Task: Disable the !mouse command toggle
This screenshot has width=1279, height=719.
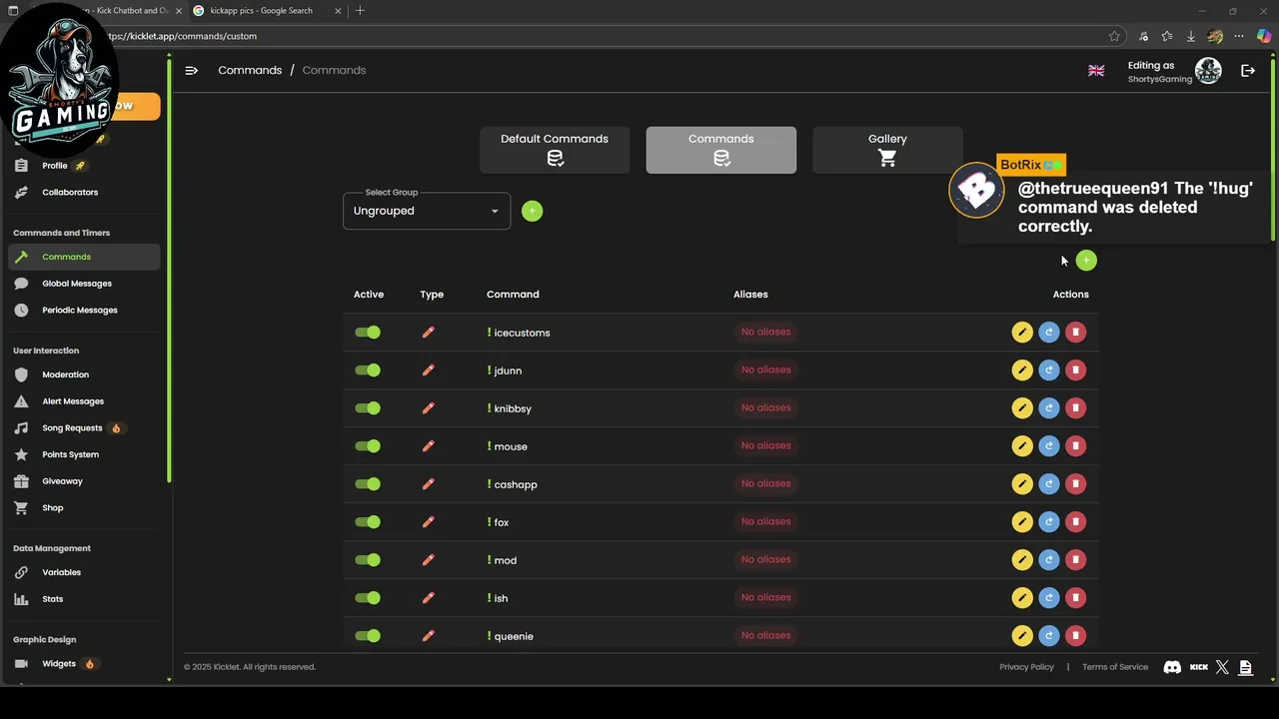Action: pyautogui.click(x=368, y=446)
